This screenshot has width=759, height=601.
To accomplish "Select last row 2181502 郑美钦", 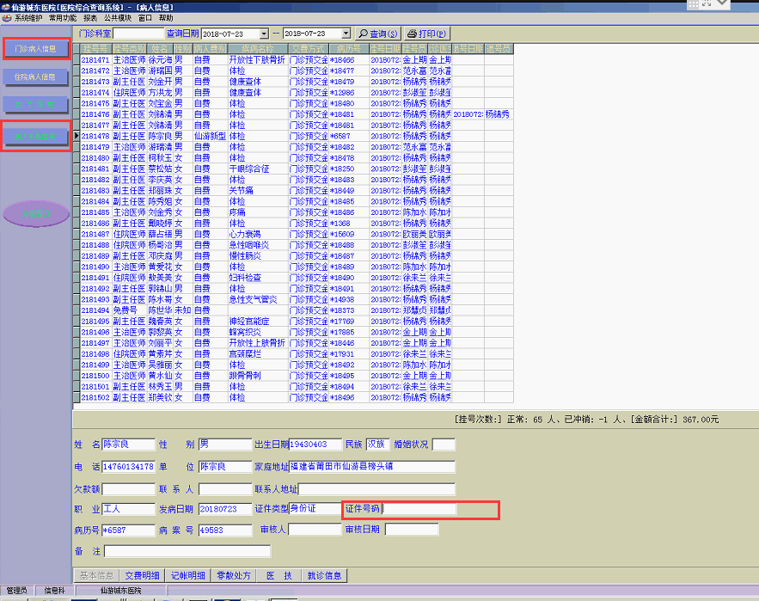I will [x=293, y=397].
